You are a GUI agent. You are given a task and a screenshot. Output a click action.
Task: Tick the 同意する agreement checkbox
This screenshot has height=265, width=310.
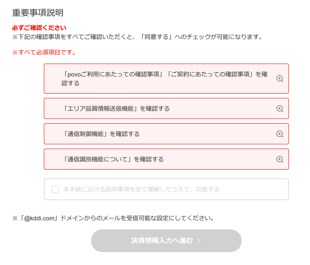click(x=55, y=189)
